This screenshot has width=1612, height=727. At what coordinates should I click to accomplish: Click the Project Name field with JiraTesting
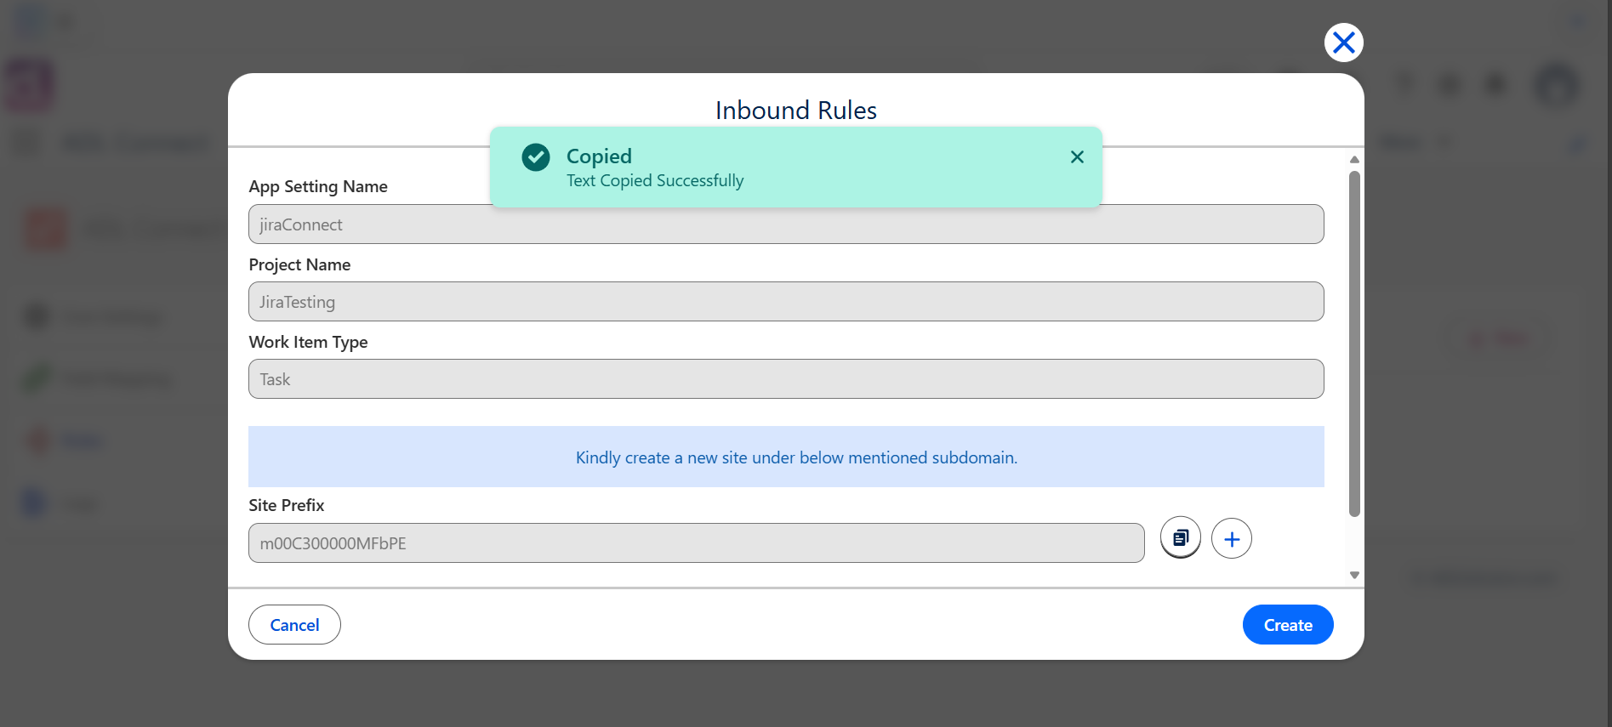point(786,302)
